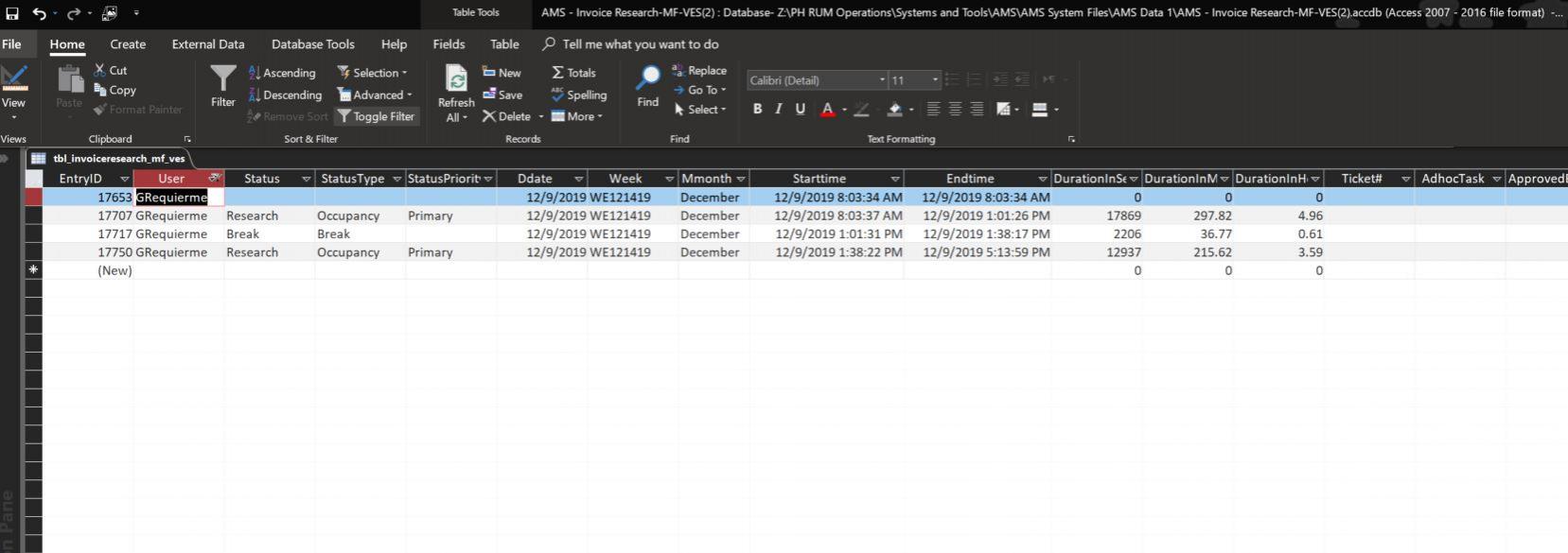Image resolution: width=1568 pixels, height=553 pixels.
Task: Toggle Underline formatting
Action: tap(800, 110)
